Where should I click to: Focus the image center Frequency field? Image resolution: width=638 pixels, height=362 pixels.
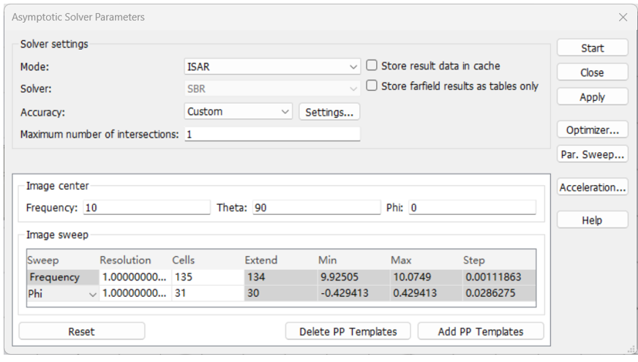coord(146,208)
